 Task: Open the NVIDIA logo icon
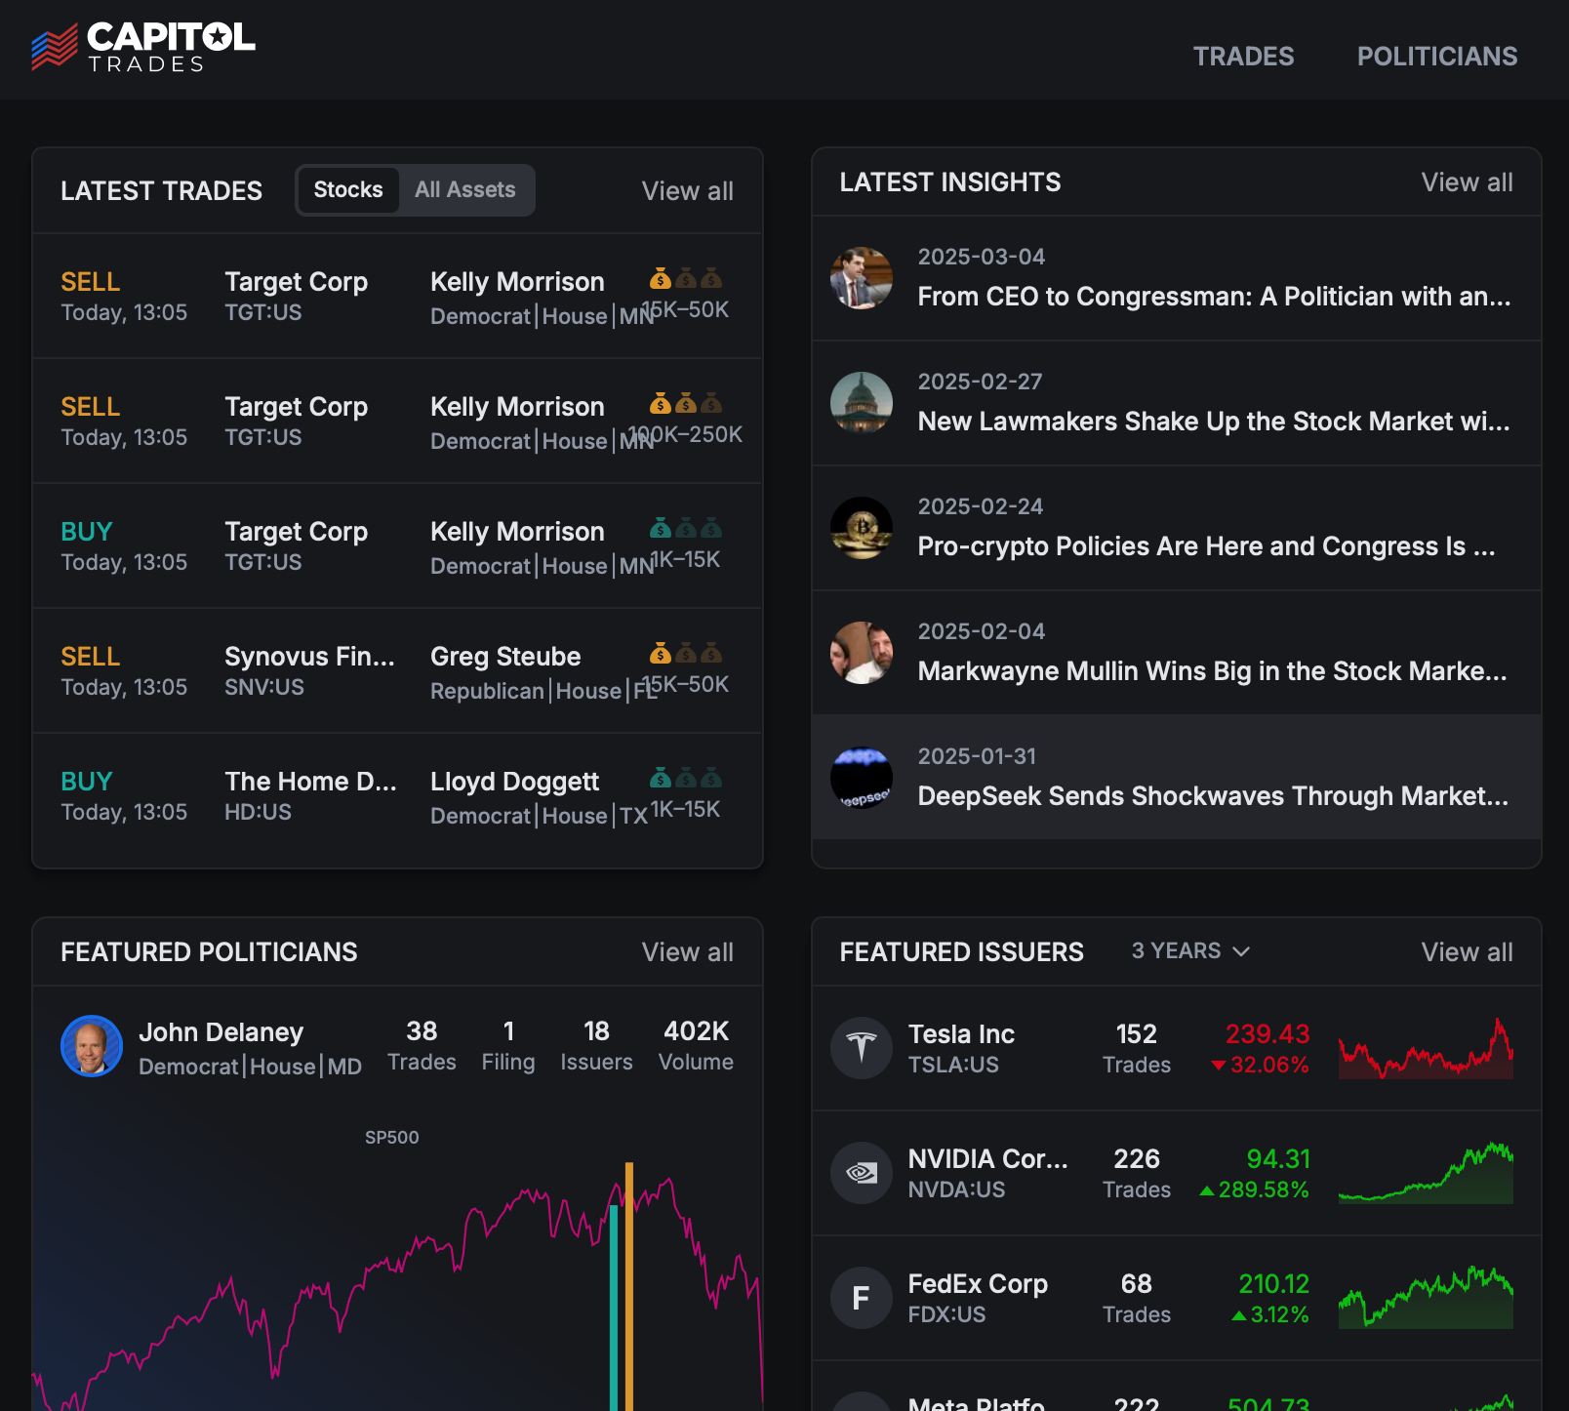[862, 1173]
